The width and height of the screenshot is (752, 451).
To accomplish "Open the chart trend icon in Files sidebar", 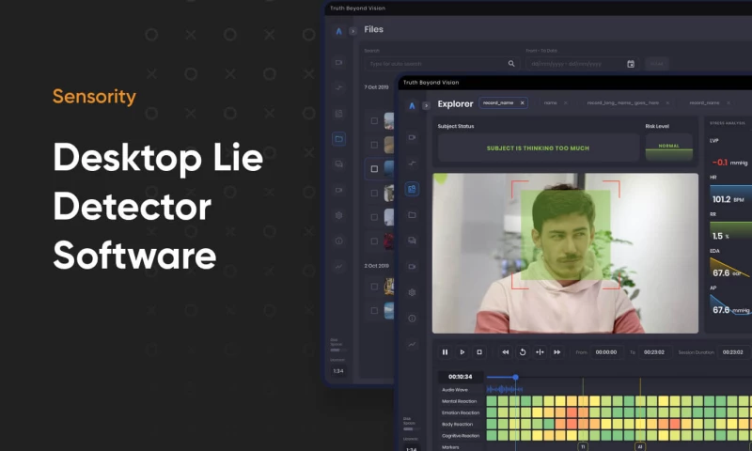I will [x=338, y=267].
